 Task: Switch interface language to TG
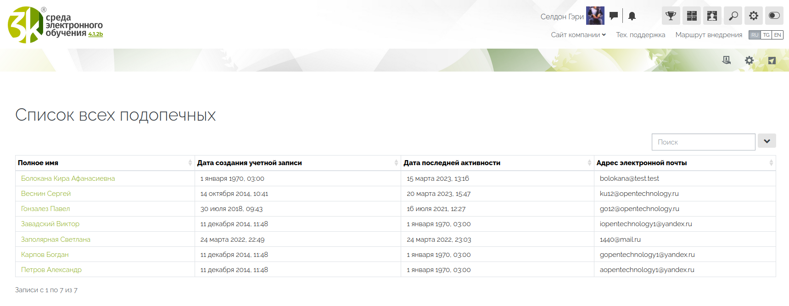click(766, 35)
